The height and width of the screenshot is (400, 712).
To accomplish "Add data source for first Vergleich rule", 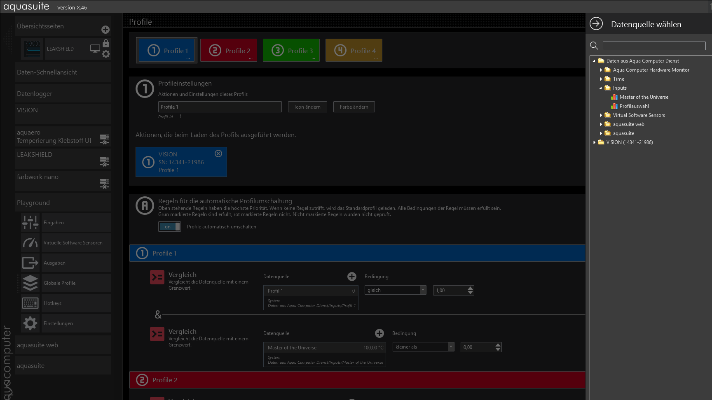I will point(351,277).
